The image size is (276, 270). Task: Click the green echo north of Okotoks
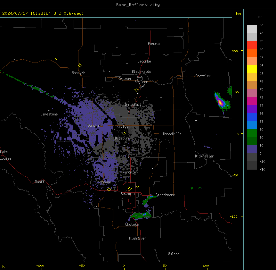click(x=141, y=215)
